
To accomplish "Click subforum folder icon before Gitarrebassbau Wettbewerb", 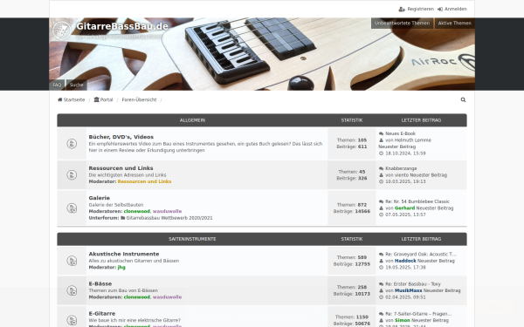I will (x=123, y=218).
